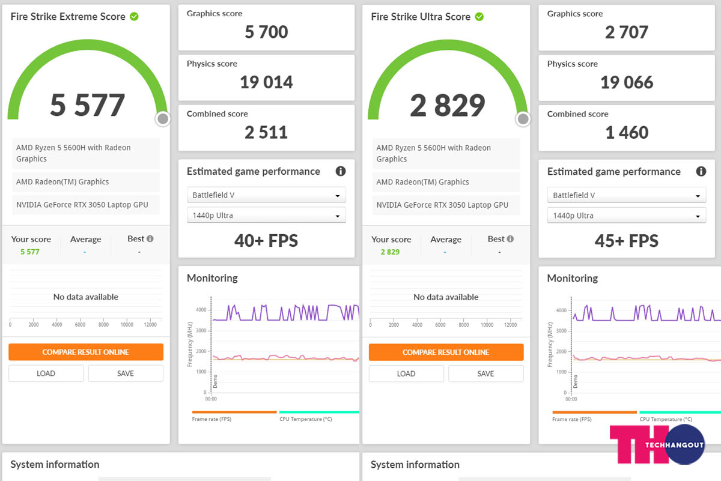Click the Fire Strike Ultra Score title

[x=421, y=17]
